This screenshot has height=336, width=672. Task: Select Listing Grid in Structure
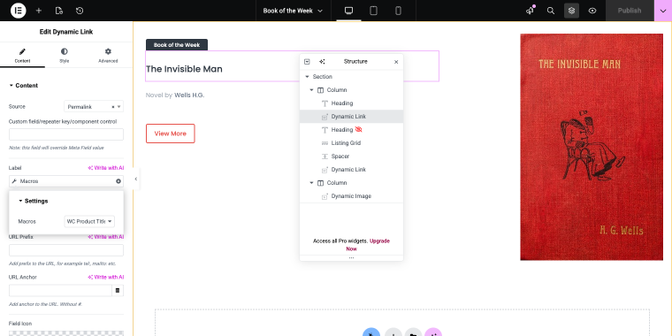(351, 143)
